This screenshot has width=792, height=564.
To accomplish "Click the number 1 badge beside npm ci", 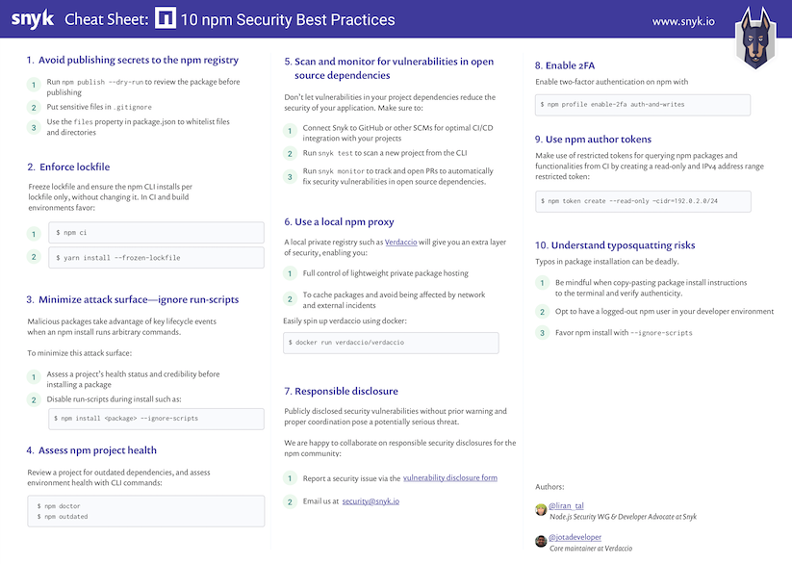I will [x=33, y=234].
